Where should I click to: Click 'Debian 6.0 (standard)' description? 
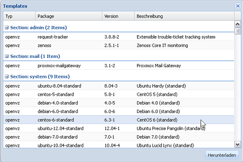click(x=158, y=111)
